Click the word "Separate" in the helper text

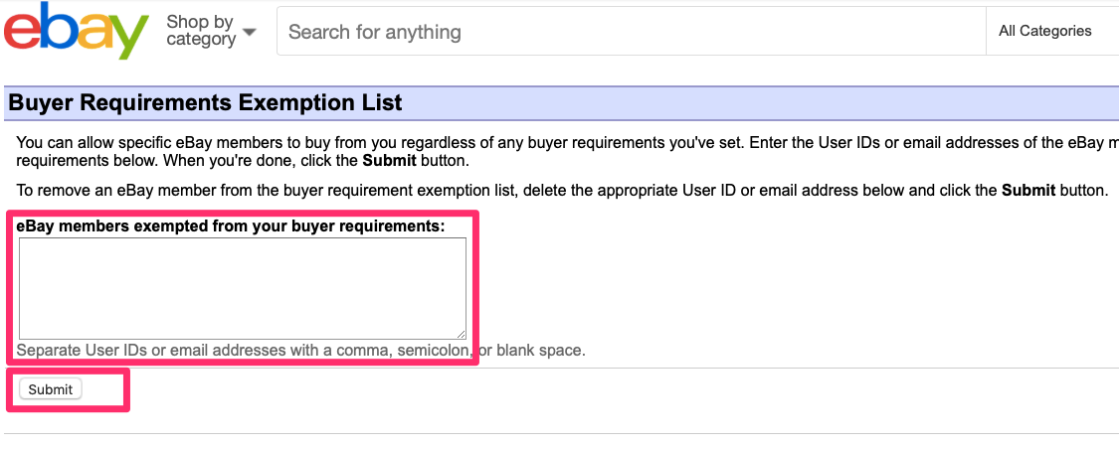pos(49,350)
